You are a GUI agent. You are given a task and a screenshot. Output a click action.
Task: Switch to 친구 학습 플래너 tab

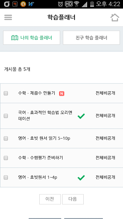pyautogui.click(x=91, y=38)
